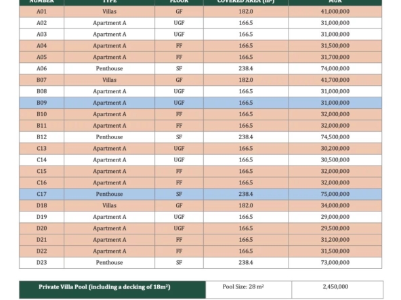Select the C14 UGF floor cell

179,160
